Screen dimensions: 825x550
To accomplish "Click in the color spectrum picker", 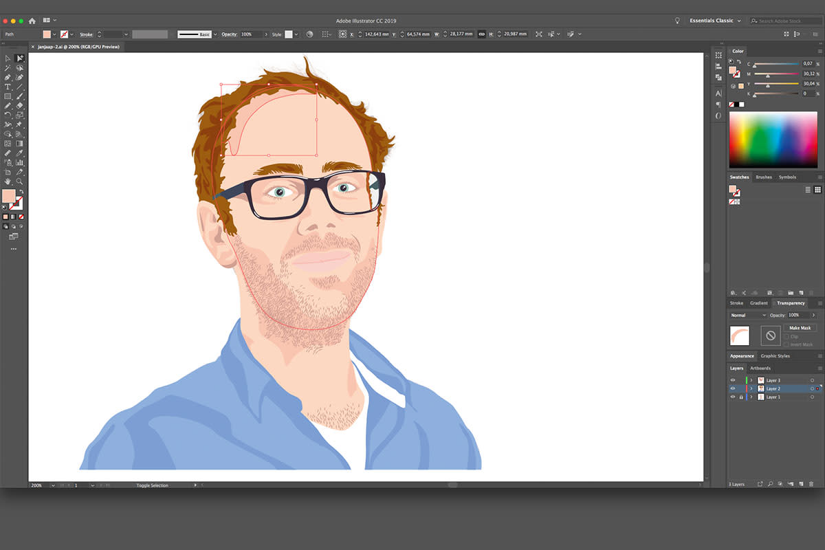I will click(x=773, y=140).
